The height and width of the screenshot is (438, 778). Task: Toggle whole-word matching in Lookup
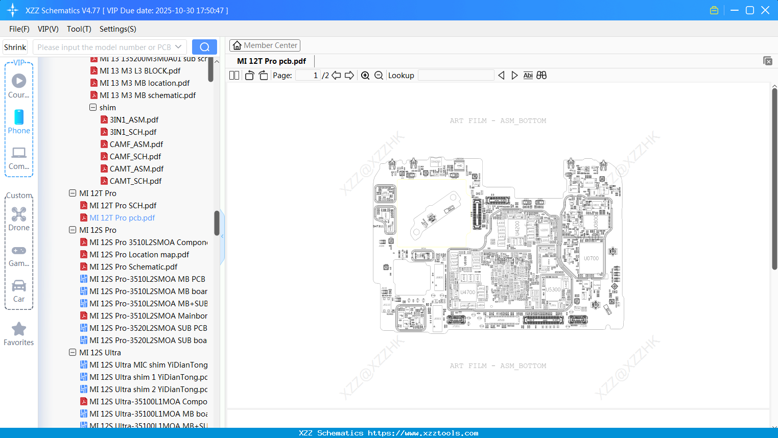click(x=541, y=75)
